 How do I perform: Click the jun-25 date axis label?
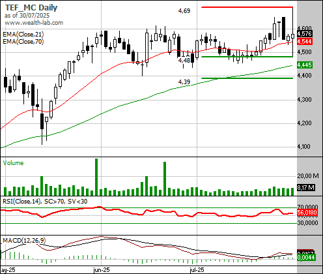pos(101,270)
